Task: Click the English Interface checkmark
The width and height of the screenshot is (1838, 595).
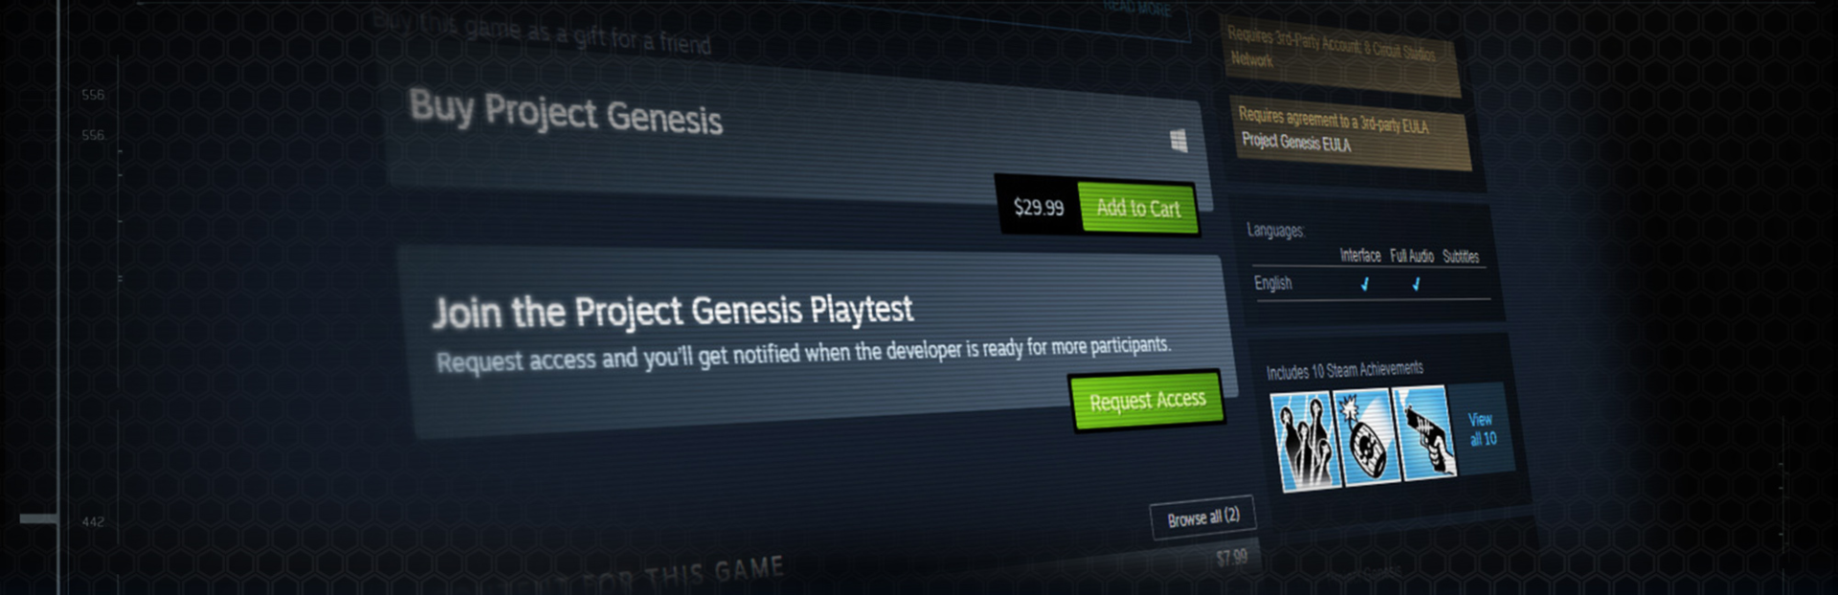Action: 1365,284
